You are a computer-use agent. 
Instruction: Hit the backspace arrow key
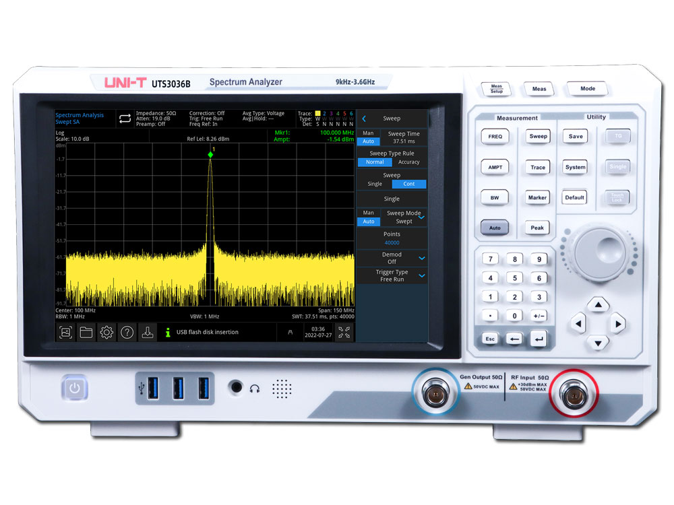(514, 339)
